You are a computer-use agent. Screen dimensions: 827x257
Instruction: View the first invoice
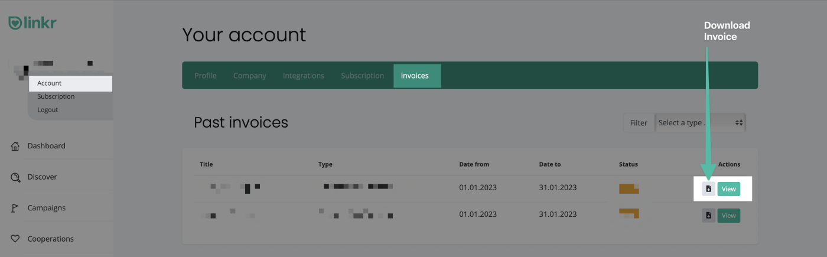[728, 189]
